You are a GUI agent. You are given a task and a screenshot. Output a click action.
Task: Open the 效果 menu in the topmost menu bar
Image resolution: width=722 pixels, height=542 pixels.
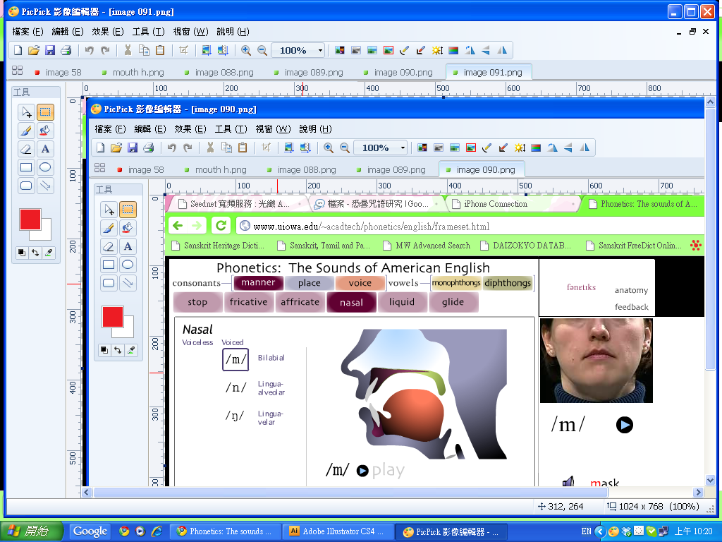click(x=108, y=32)
